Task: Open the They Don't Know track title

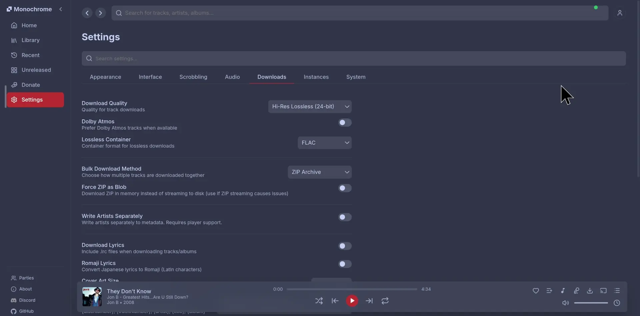Action: pos(129,291)
